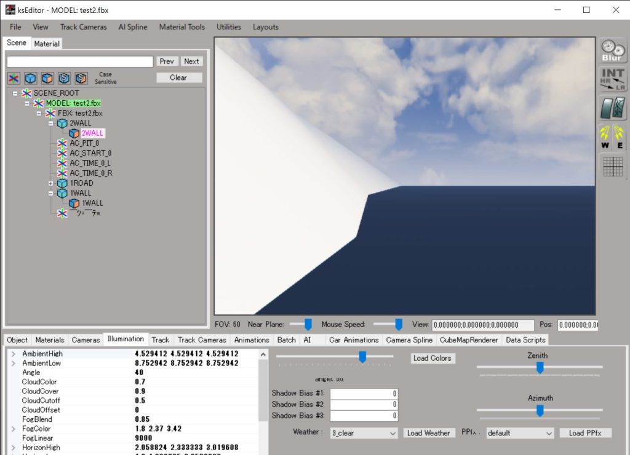Image resolution: width=630 pixels, height=455 pixels.
Task: Click the dummy node axis filter icon
Action: click(x=14, y=78)
